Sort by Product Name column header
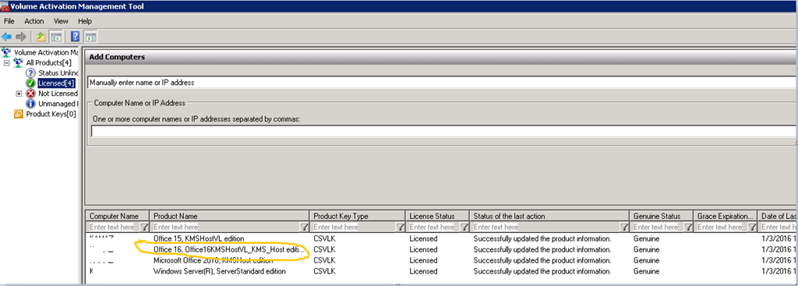Image resolution: width=798 pixels, height=286 pixels. pos(229,216)
